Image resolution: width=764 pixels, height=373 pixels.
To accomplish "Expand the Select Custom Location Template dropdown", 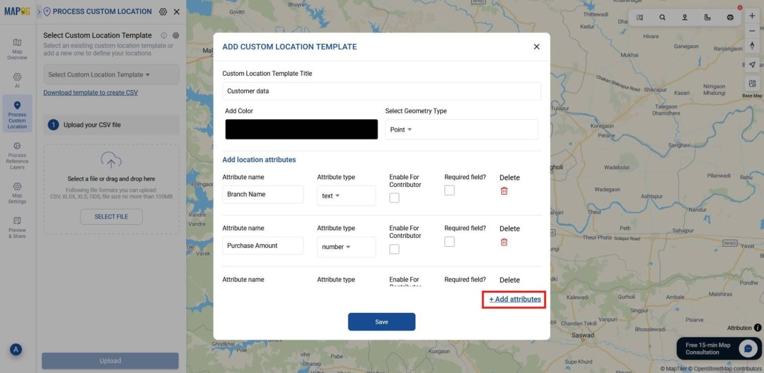I will (110, 74).
